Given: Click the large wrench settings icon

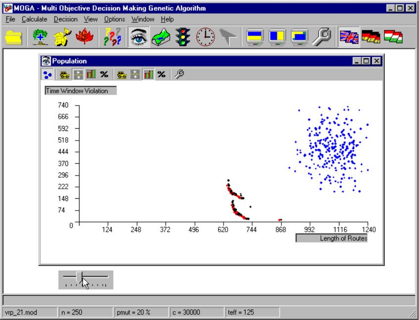Looking at the screenshot, I should (322, 37).
